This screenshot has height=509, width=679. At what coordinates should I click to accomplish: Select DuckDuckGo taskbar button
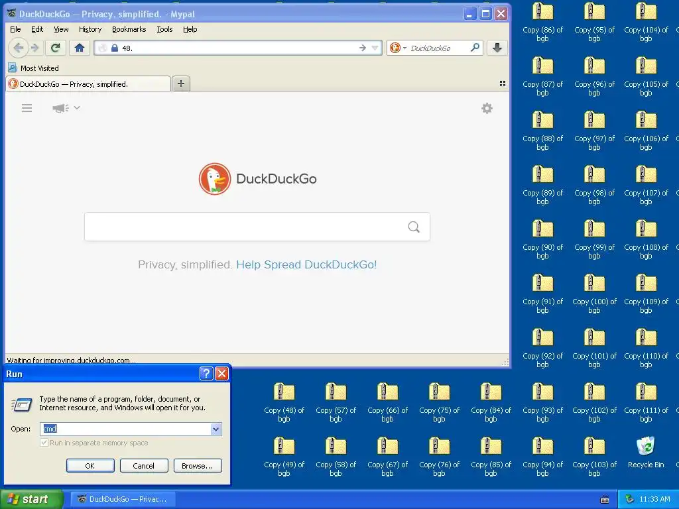pyautogui.click(x=123, y=499)
